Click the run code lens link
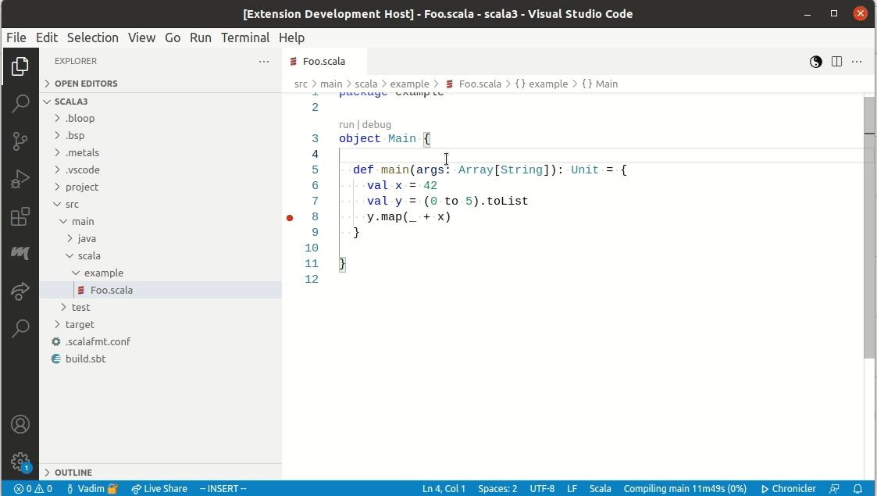The width and height of the screenshot is (877, 496). [x=346, y=125]
